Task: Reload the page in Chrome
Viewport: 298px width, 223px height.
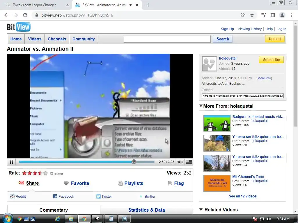Action: click(x=25, y=15)
